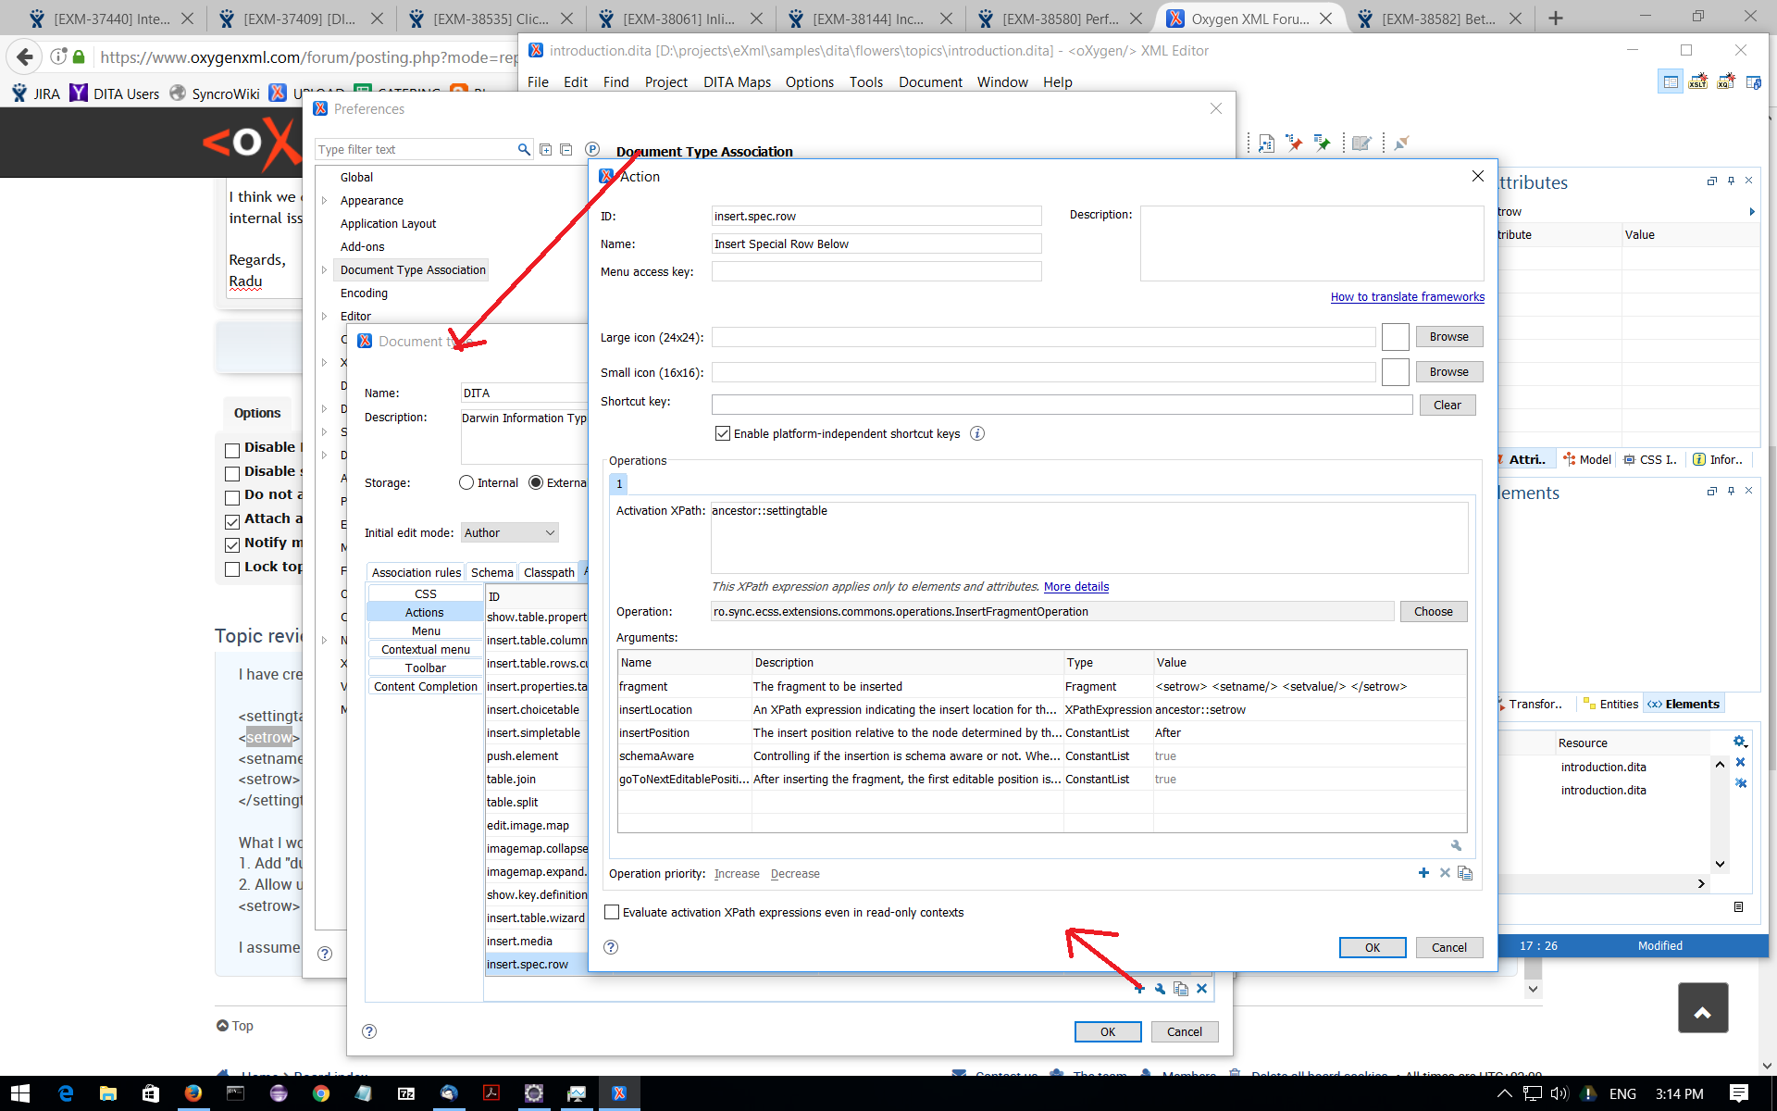Click XQuery debugger perspective icon
This screenshot has height=1111, width=1777.
pyautogui.click(x=1725, y=82)
